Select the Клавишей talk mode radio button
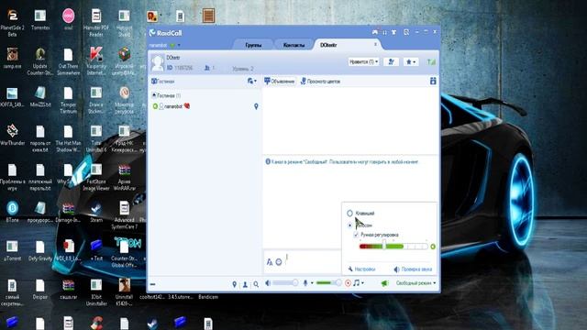The height and width of the screenshot is (330, 587). (349, 213)
